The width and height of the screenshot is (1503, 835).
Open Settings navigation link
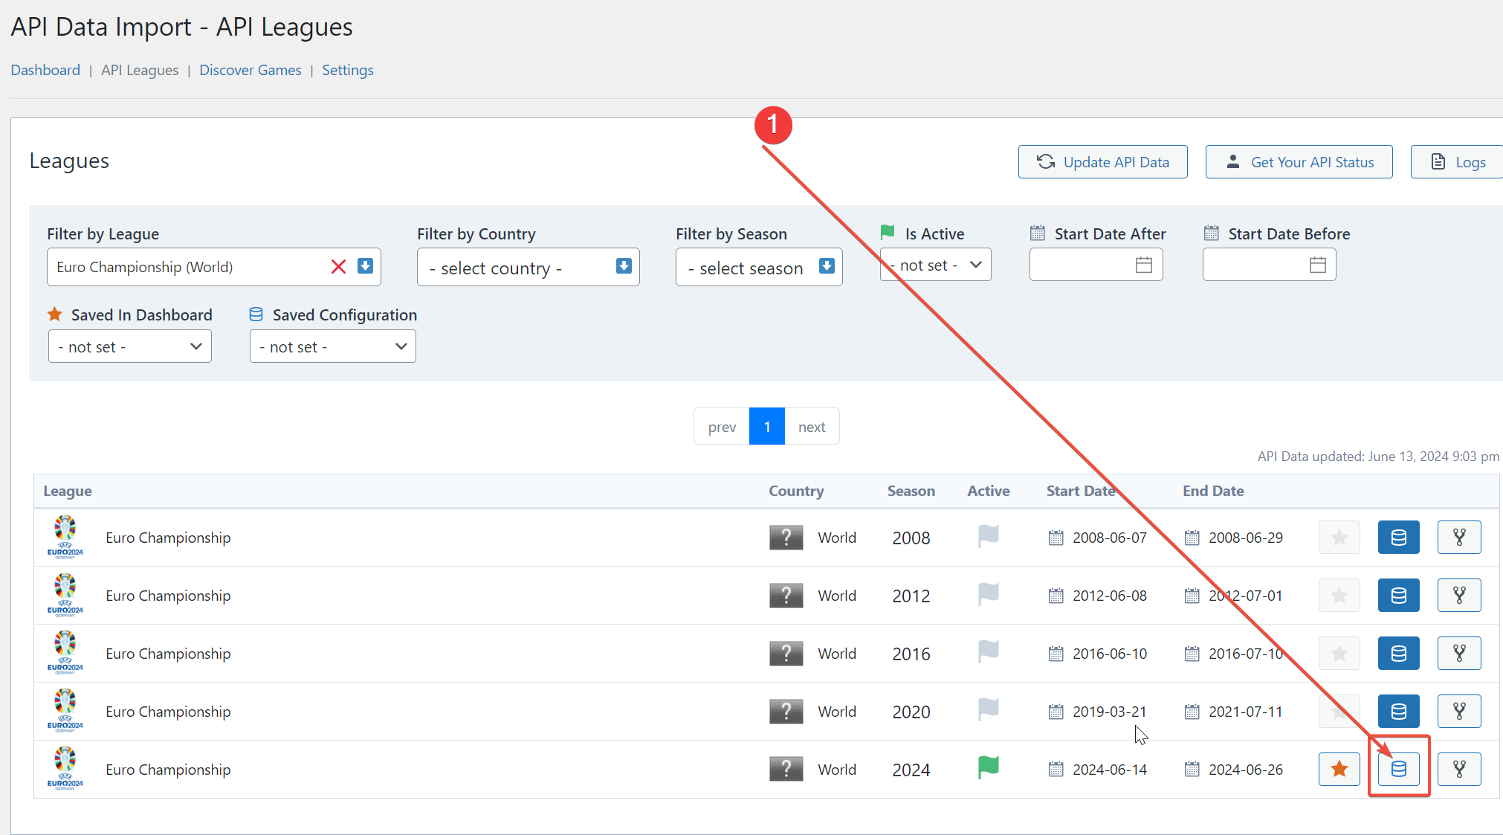coord(347,70)
